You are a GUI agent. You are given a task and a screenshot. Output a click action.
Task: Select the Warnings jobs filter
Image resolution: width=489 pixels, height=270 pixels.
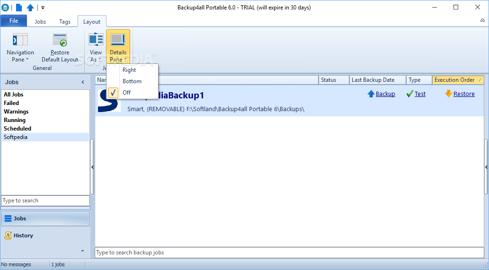click(45, 112)
